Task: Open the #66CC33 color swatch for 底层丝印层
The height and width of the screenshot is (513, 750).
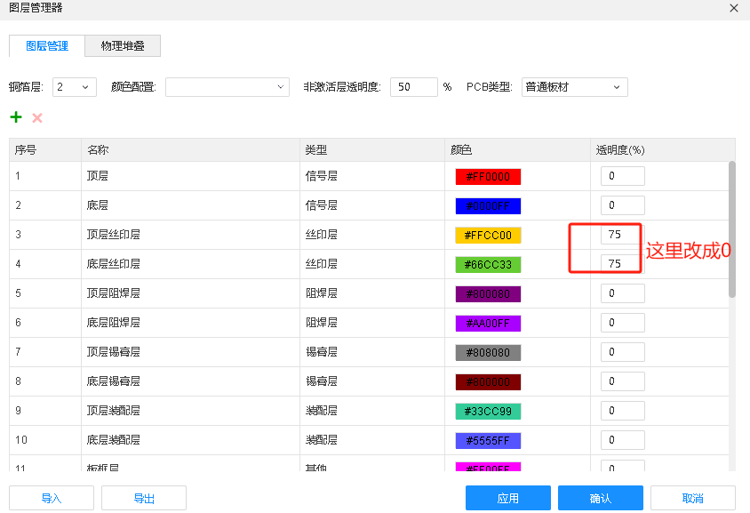Action: point(488,265)
